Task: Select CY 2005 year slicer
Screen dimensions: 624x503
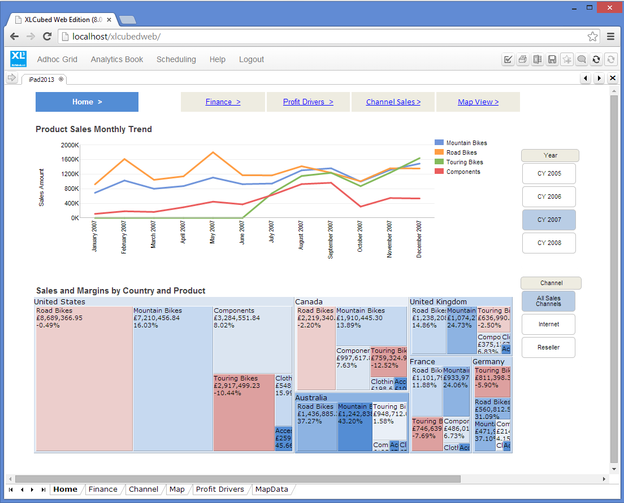Action: [x=549, y=173]
